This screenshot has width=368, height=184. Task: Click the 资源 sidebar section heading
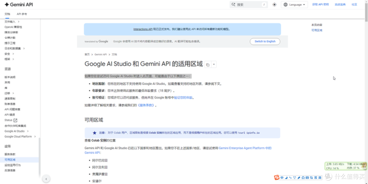[8, 69]
